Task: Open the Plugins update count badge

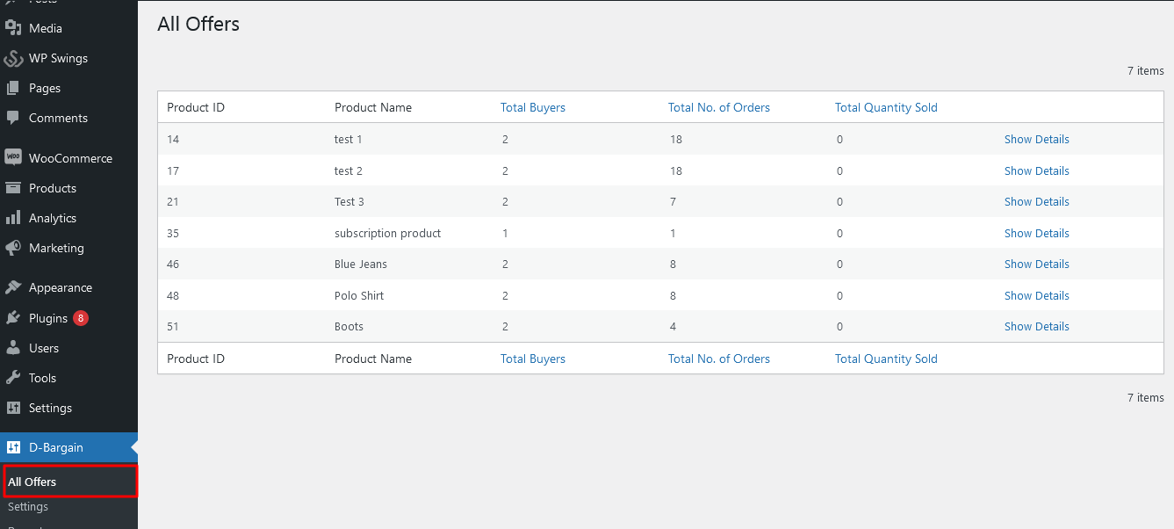Action: tap(81, 317)
